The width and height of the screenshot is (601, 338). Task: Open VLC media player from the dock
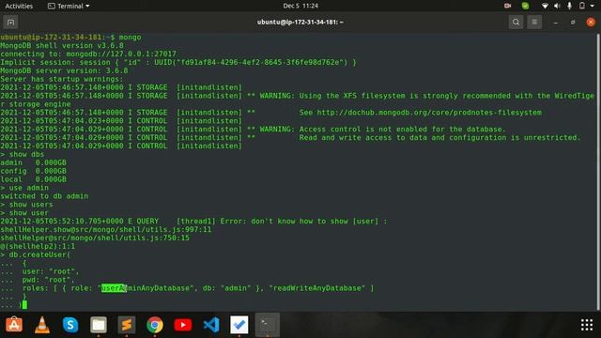[x=42, y=325]
